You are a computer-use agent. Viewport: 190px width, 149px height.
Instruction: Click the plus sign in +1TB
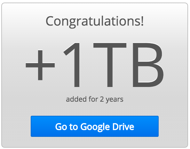tap(40, 65)
